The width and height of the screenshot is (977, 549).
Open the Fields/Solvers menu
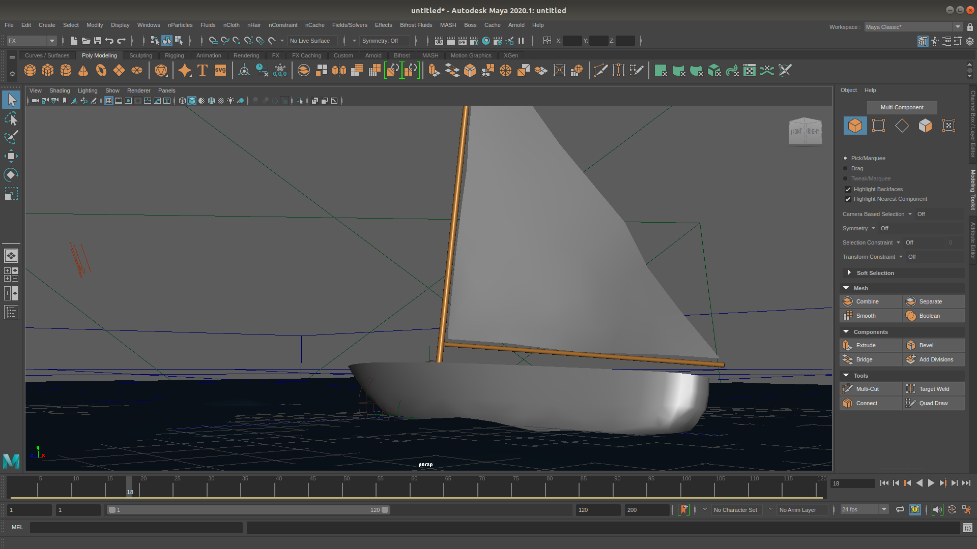350,25
